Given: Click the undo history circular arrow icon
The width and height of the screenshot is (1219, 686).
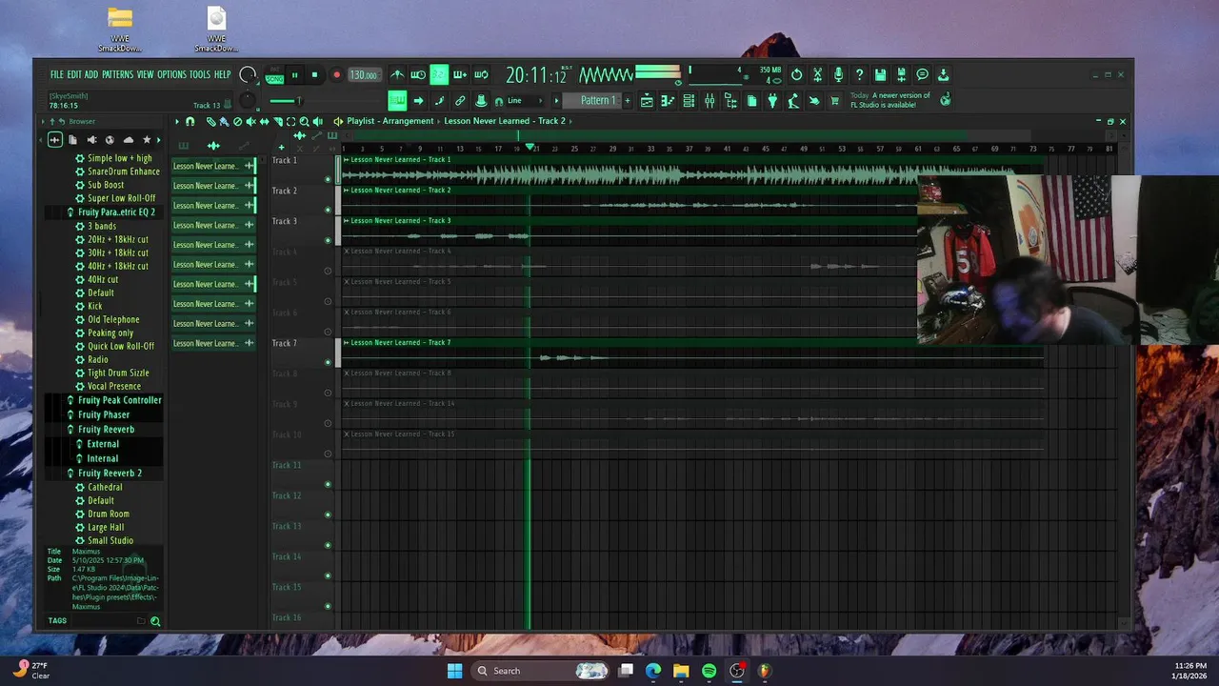Looking at the screenshot, I should (x=796, y=74).
